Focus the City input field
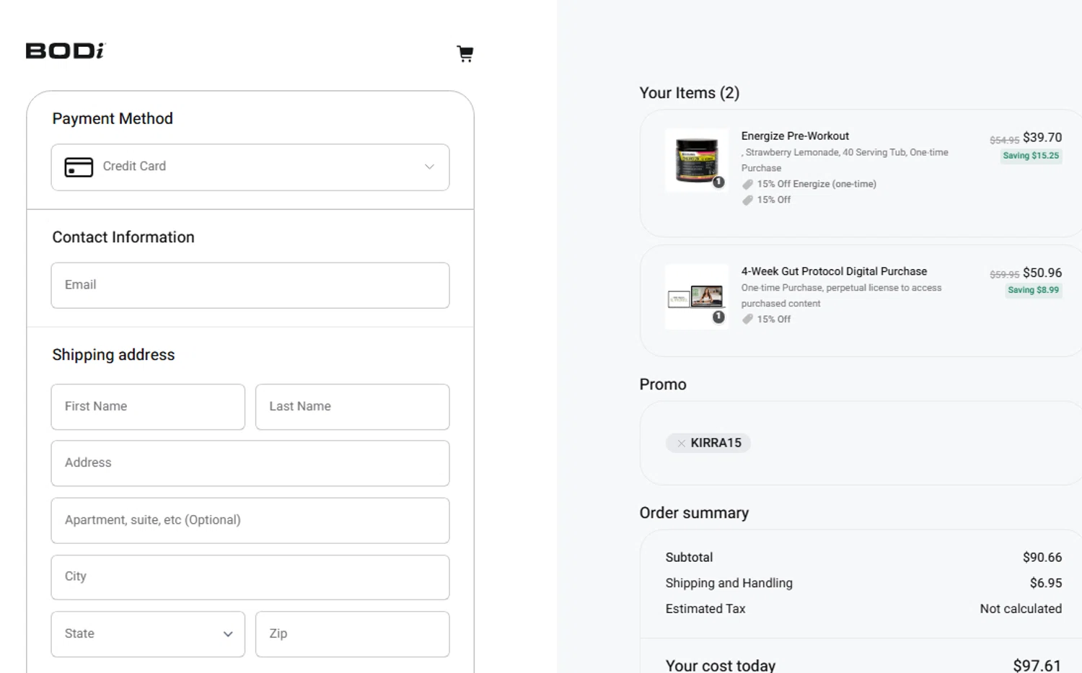Screen dimensions: 1082x673 (x=250, y=577)
